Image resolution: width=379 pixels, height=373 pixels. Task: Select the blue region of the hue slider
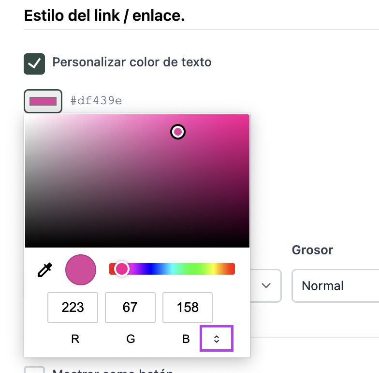click(x=154, y=269)
